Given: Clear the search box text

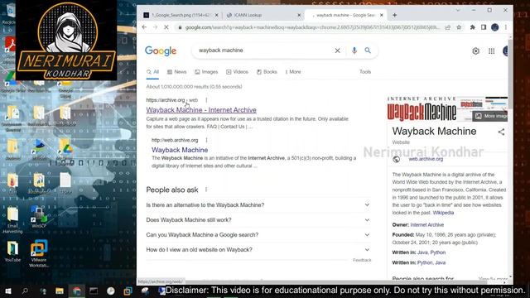Looking at the screenshot, I should point(337,50).
